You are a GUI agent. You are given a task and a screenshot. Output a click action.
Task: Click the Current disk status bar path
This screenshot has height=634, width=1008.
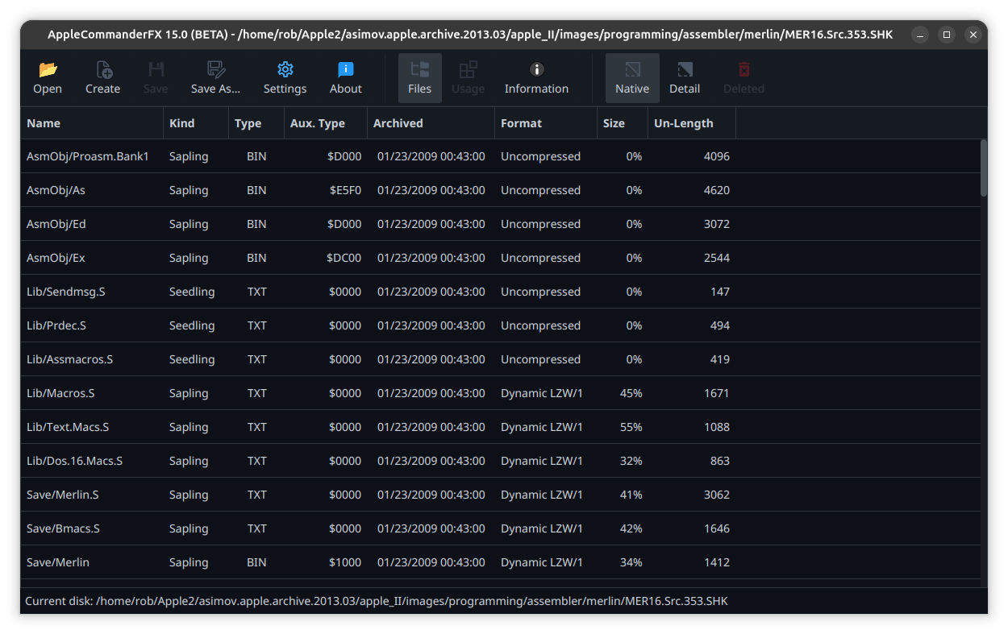pyautogui.click(x=377, y=601)
